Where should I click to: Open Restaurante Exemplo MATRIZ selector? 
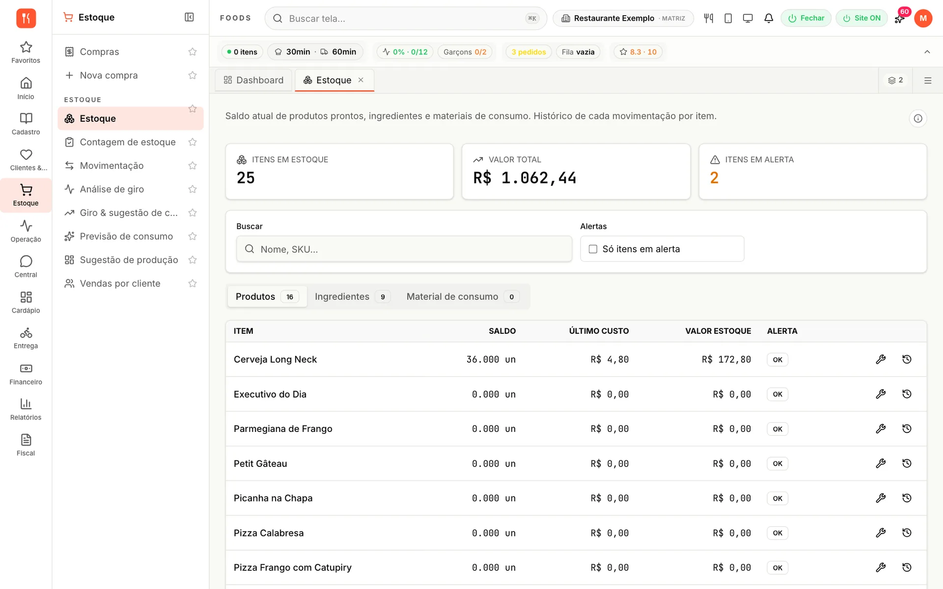click(623, 18)
